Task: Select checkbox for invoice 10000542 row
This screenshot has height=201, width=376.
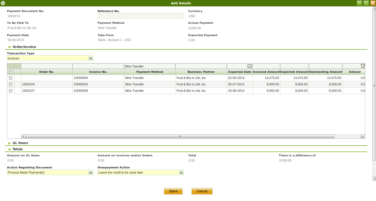Action: pyautogui.click(x=11, y=84)
